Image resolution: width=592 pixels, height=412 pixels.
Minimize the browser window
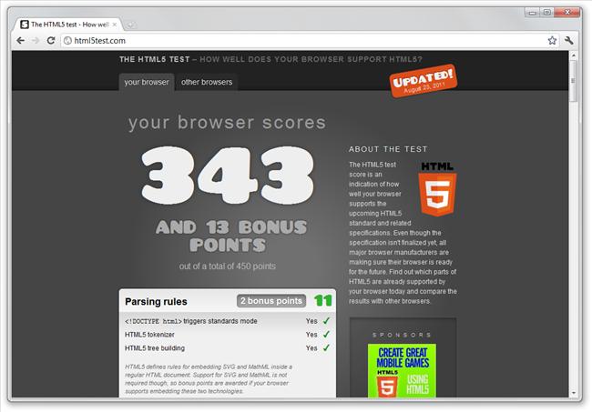pos(533,13)
